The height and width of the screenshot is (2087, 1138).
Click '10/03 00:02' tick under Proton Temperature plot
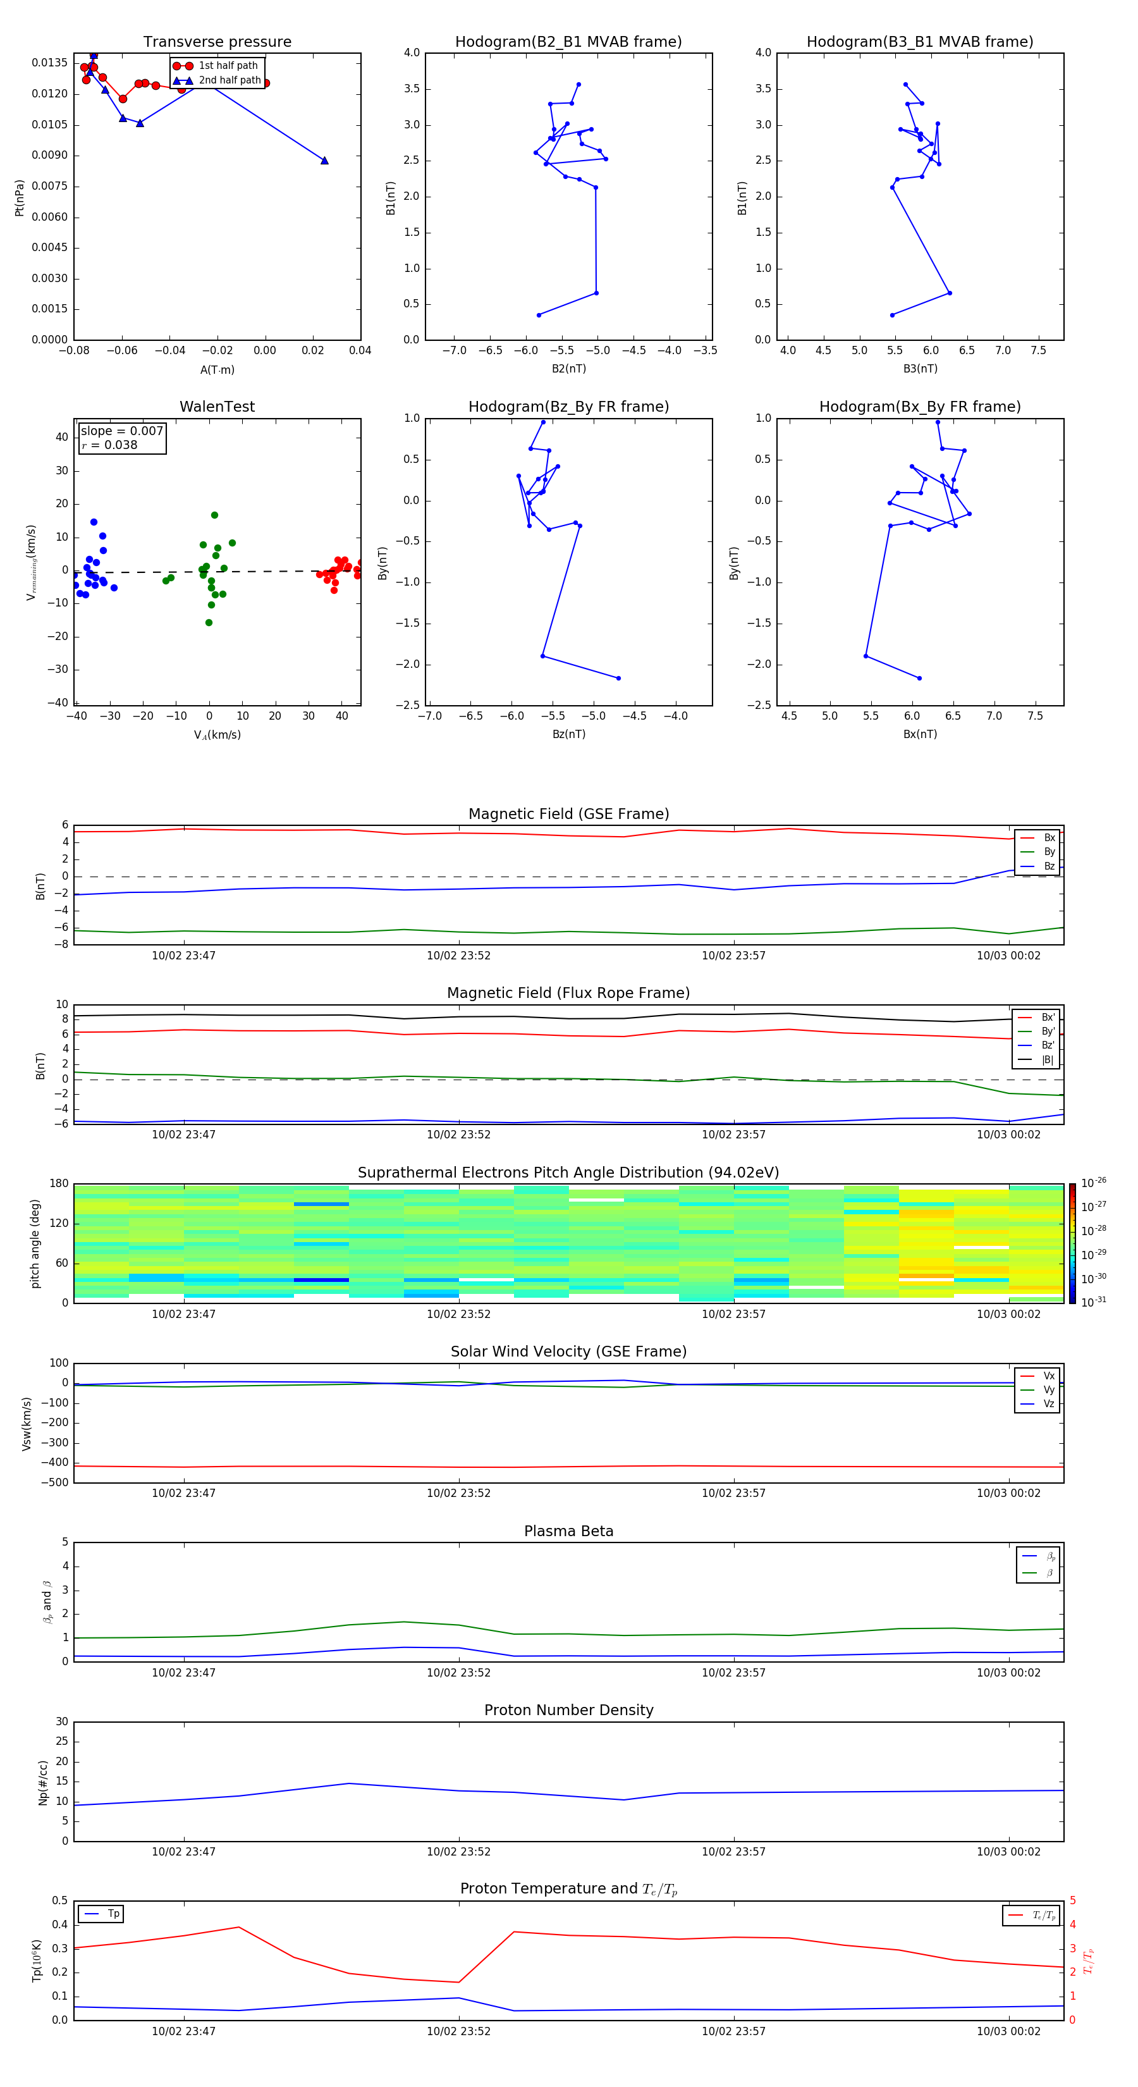(x=1008, y=2031)
